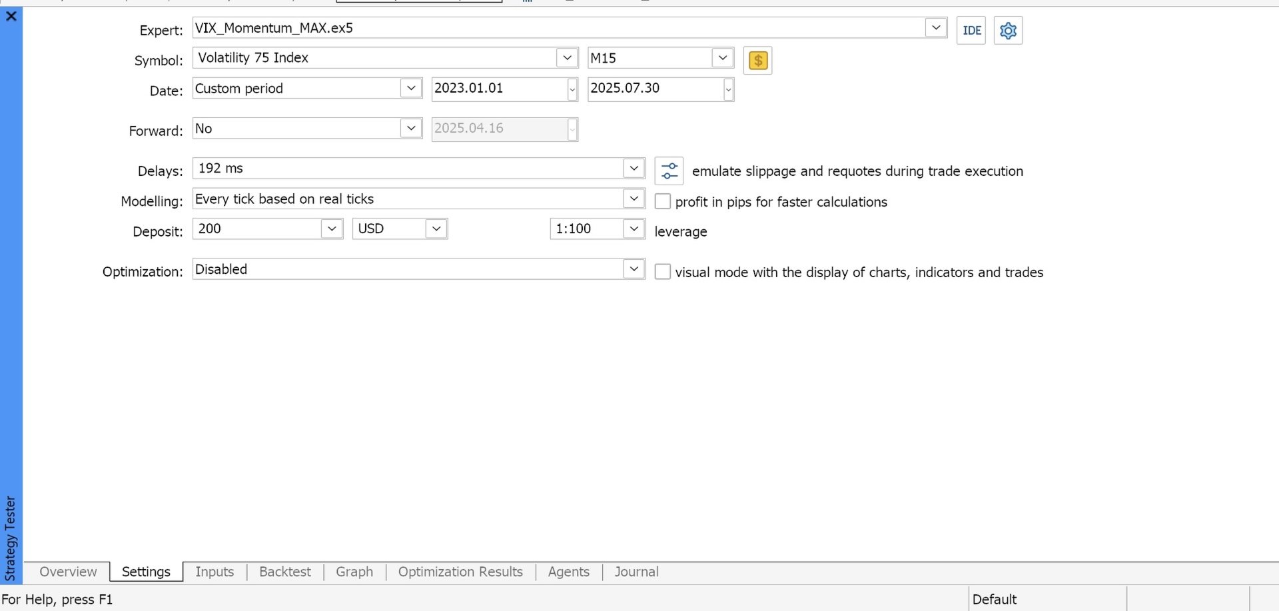
Task: Open the M15 timeframe dropdown
Action: [722, 58]
